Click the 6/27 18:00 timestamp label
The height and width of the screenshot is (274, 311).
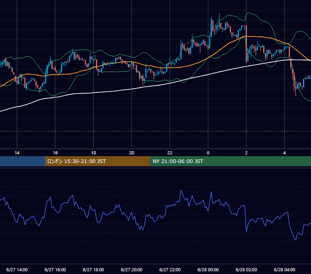93,269
